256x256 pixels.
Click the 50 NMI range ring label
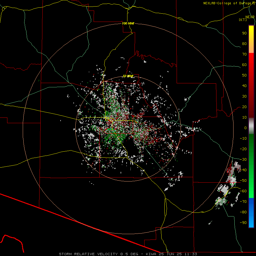click(x=128, y=76)
